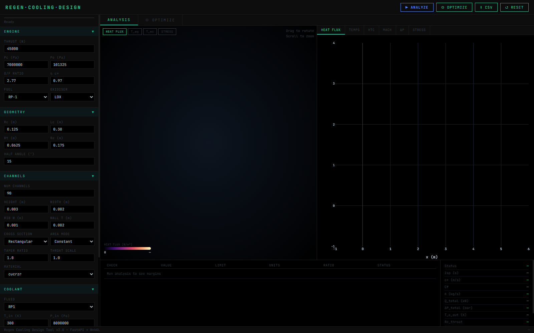Open the HEAT FLUX chart tab
The width and height of the screenshot is (534, 333).
[331, 30]
